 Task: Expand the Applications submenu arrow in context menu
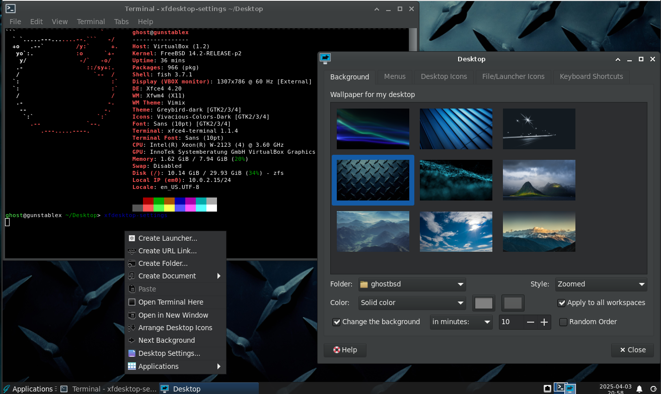(219, 366)
